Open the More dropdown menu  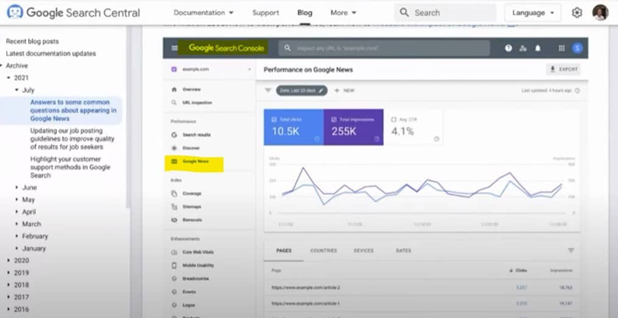coord(343,13)
